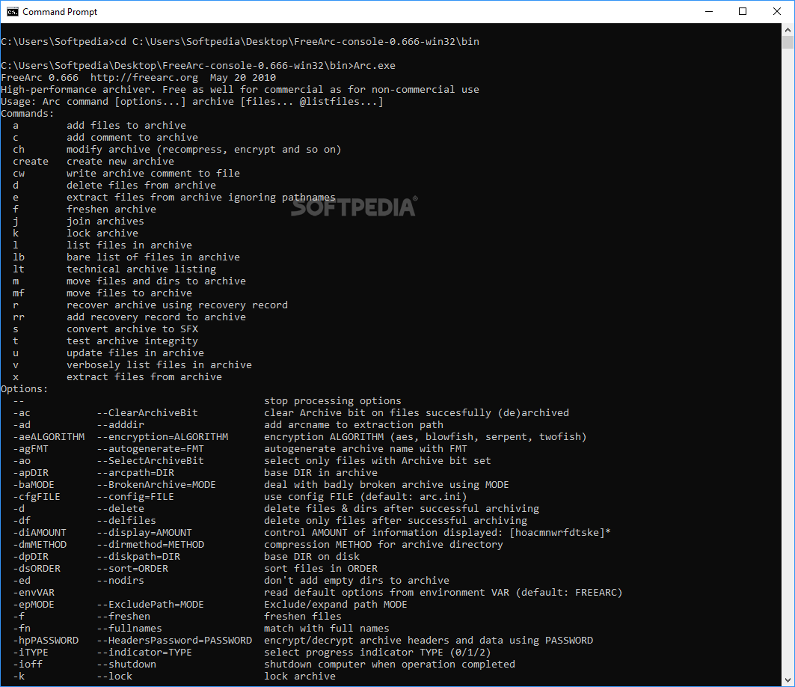
Task: Click 'add files to archive' text
Action: (x=126, y=125)
